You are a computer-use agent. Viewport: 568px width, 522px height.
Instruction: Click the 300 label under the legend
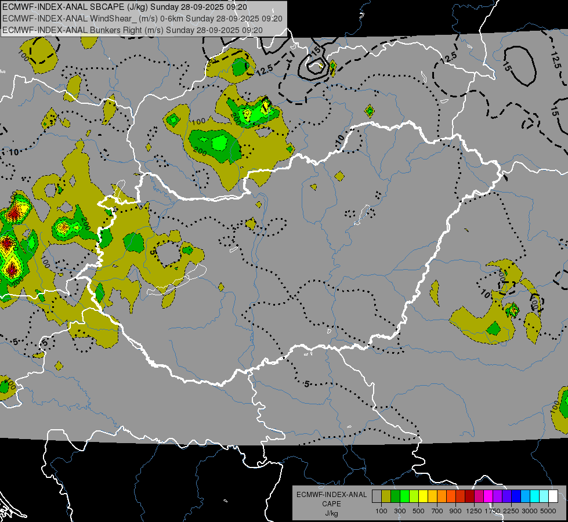[400, 511]
